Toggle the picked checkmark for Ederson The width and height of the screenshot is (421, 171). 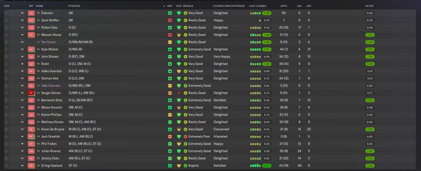[6, 13]
